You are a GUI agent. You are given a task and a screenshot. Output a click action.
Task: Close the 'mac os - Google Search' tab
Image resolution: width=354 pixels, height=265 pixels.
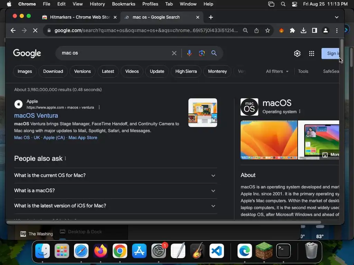[197, 17]
